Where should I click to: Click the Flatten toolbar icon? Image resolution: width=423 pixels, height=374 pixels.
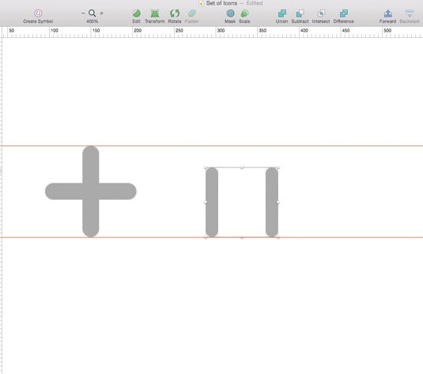pos(192,13)
